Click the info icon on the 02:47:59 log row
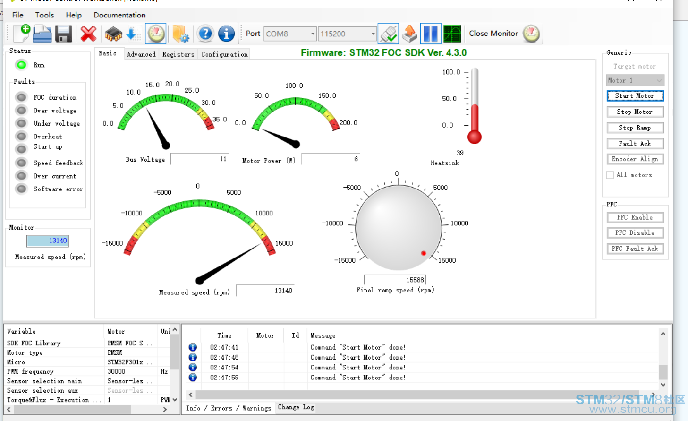 pos(193,377)
